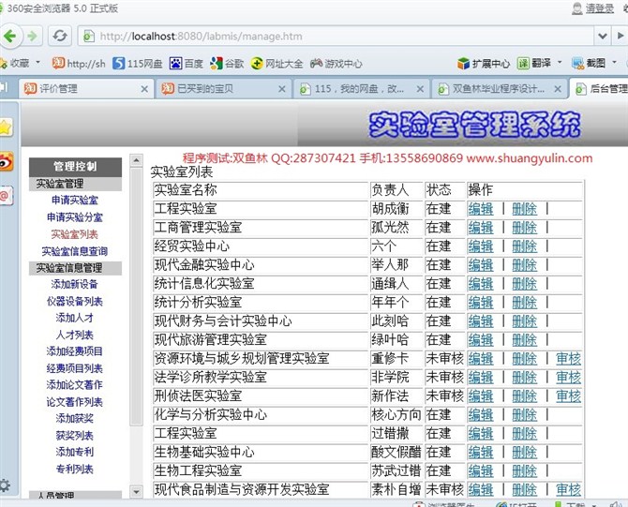Expand the 截图 dropdown arrow
Viewport: 628px width, 507px height.
[x=614, y=63]
